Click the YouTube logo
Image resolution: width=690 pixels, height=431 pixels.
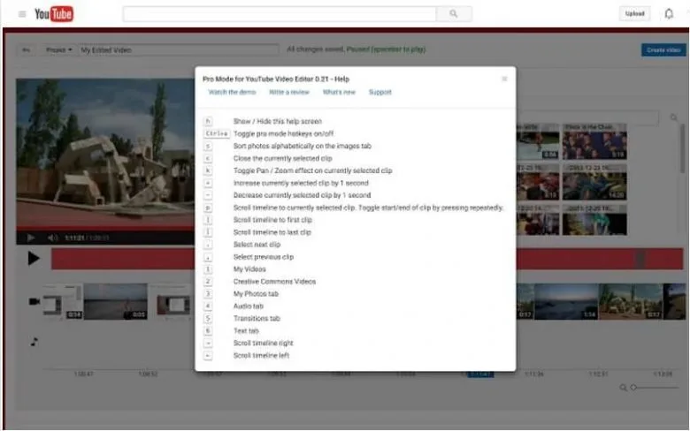click(54, 14)
